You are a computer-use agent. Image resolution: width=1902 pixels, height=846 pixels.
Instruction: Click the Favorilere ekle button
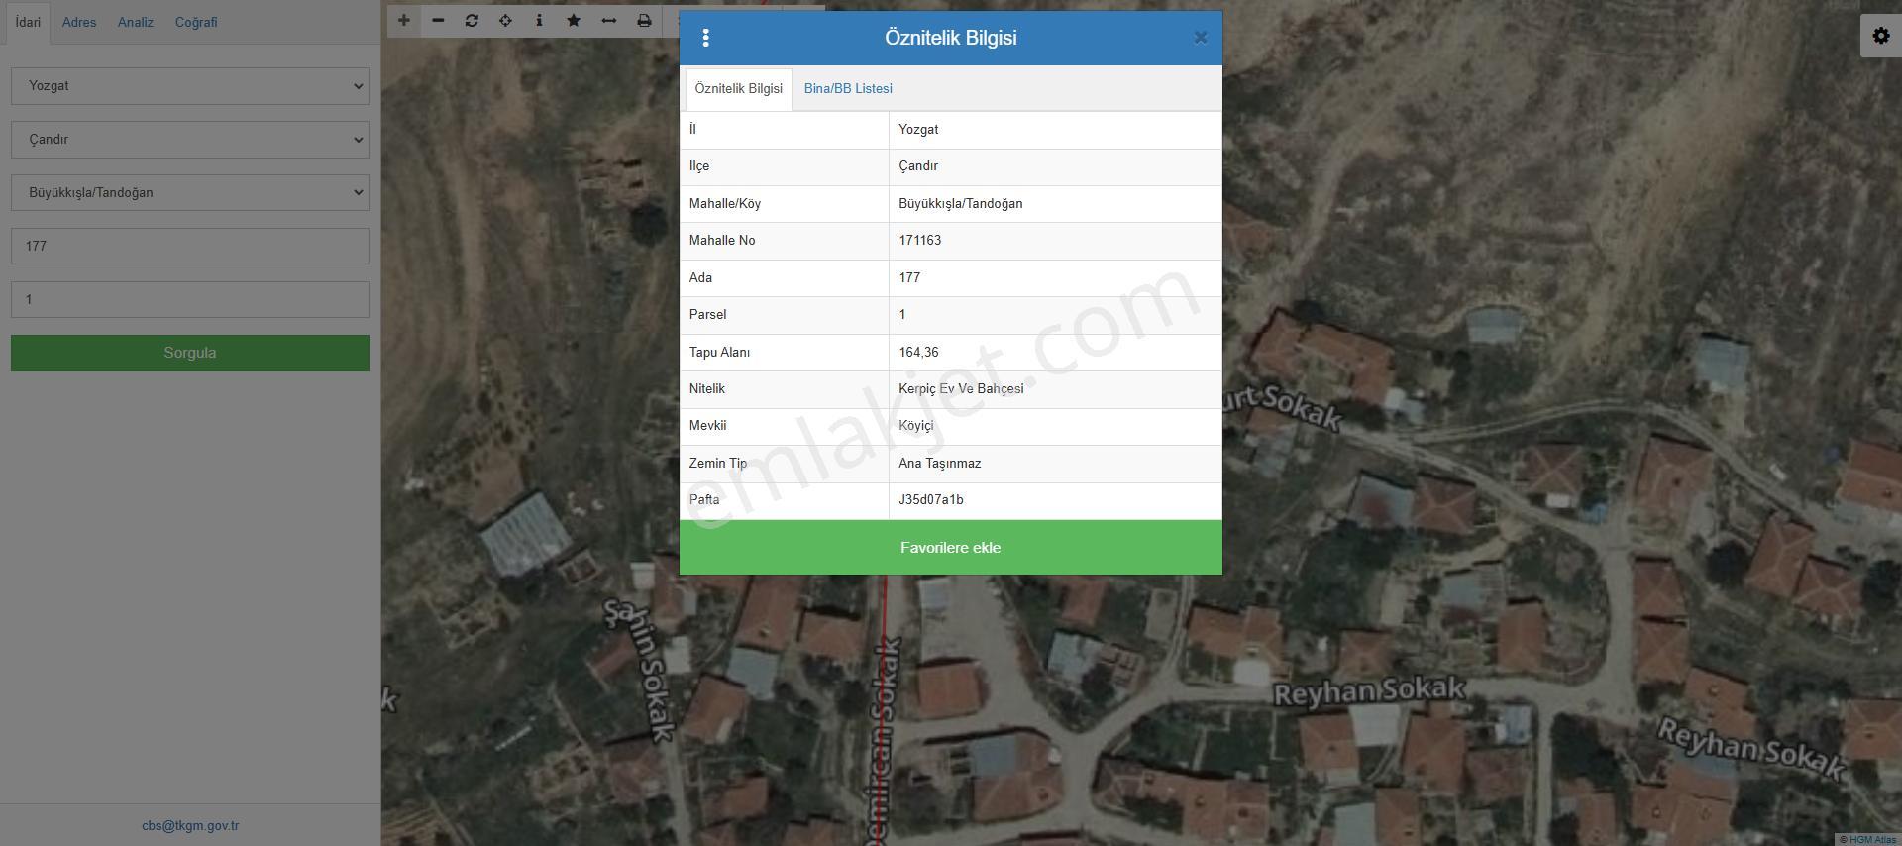(951, 548)
